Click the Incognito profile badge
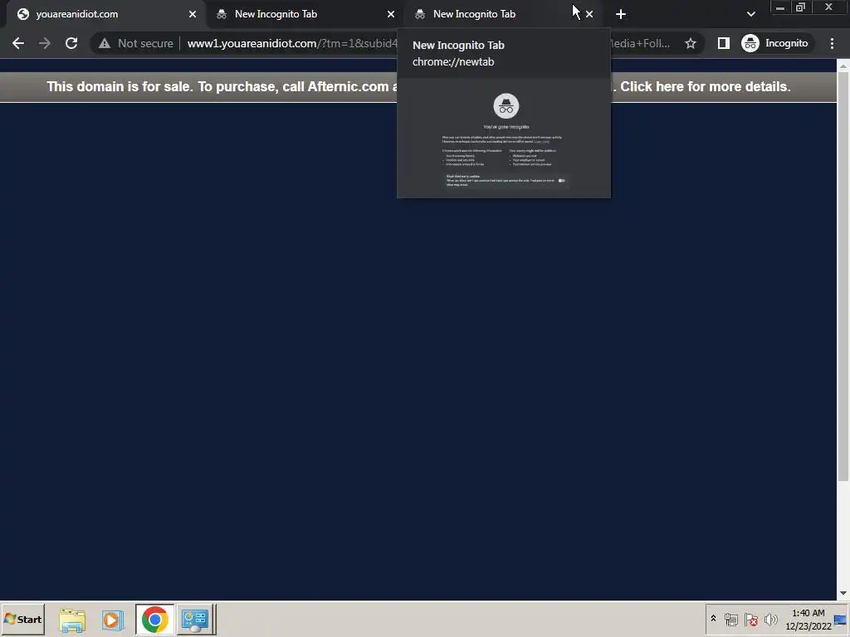 [775, 43]
